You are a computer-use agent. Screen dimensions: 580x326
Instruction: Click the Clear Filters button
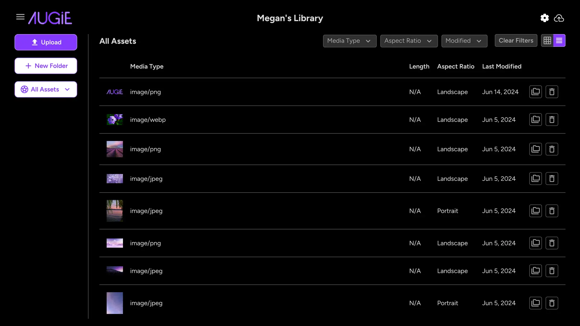click(x=516, y=40)
